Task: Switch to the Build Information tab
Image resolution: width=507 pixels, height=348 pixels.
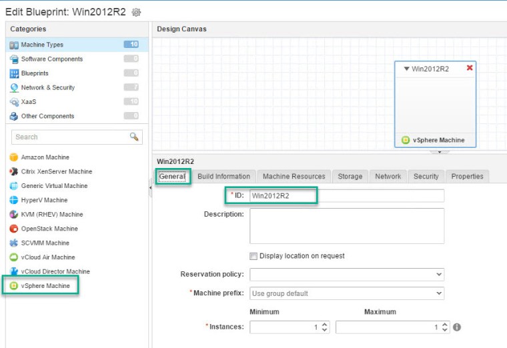Action: tap(223, 177)
